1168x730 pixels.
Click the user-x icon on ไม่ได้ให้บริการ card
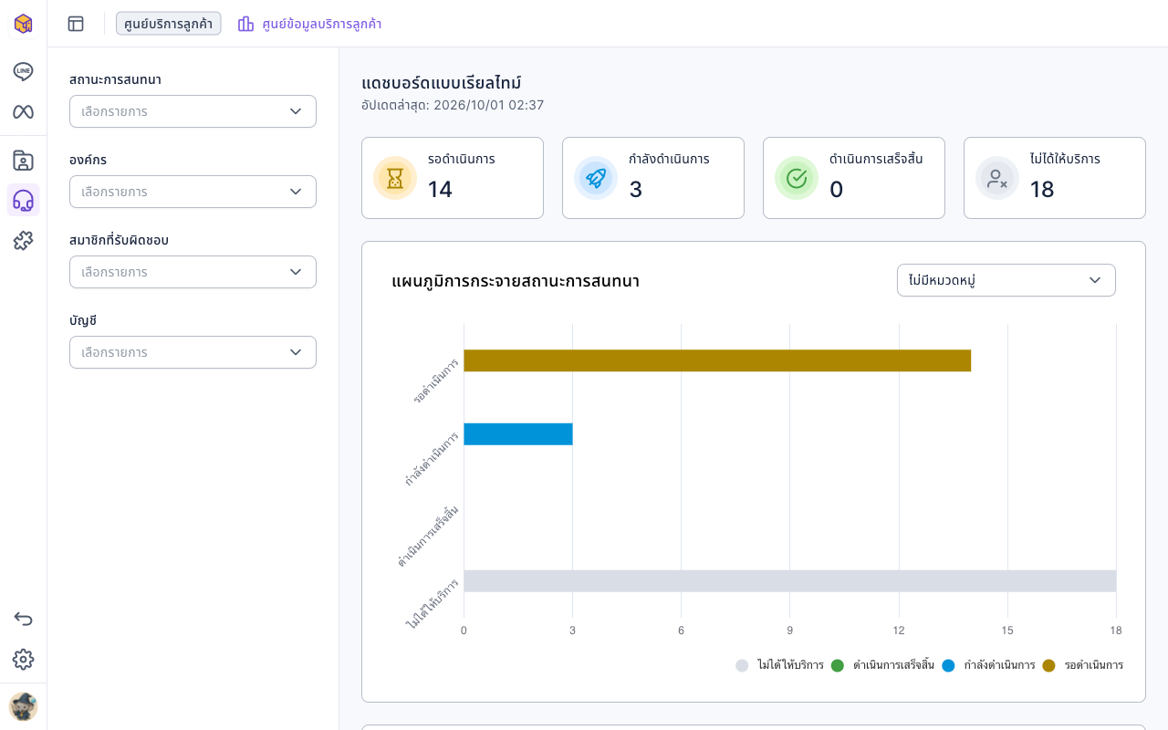tap(997, 178)
